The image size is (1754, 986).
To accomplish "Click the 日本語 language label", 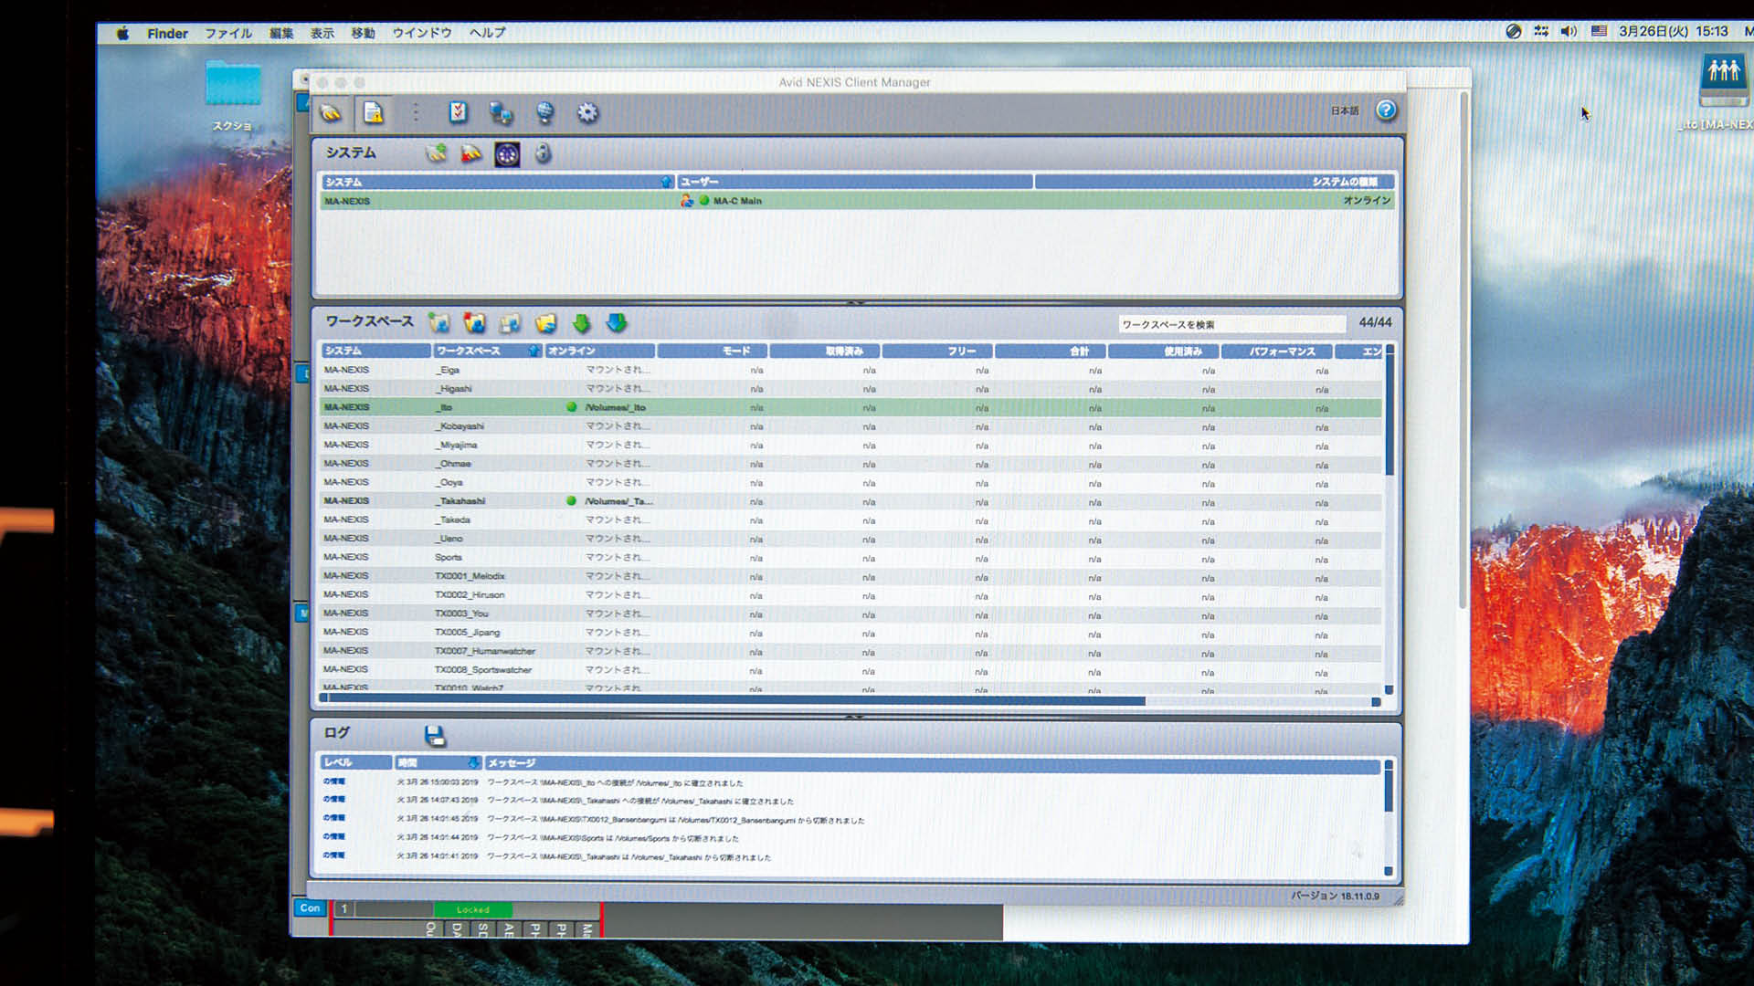I will pos(1345,110).
